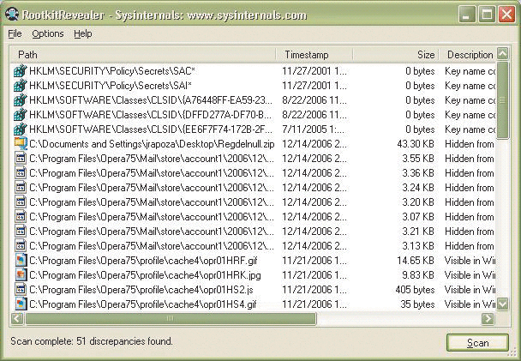Click the 7/11/2005 timestamp cell

(x=314, y=129)
